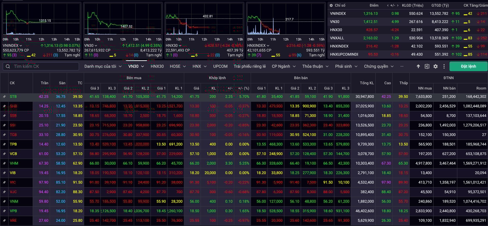
Task: Click the Trần column header
Action: click(44, 83)
